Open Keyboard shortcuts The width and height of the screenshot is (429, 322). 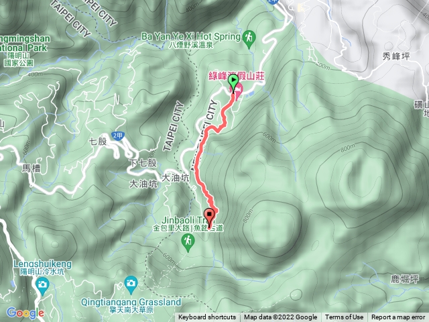coord(207,317)
